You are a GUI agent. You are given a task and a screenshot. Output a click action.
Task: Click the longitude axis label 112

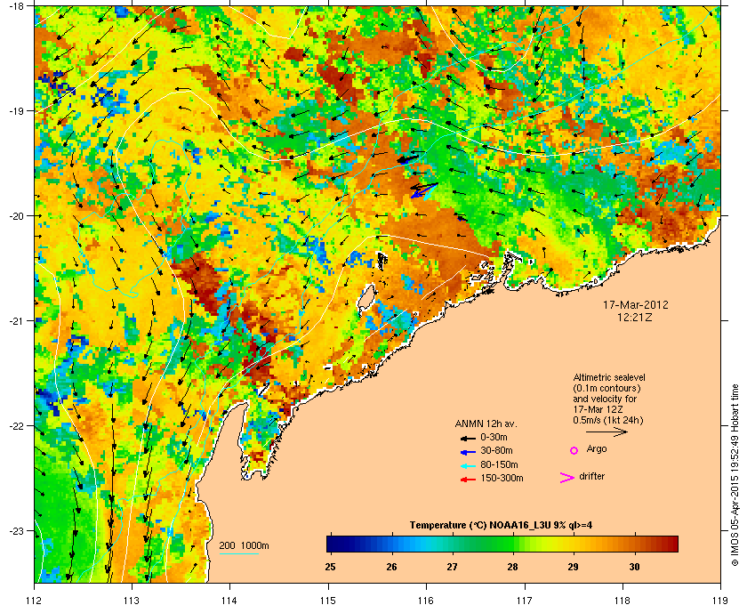pos(35,600)
